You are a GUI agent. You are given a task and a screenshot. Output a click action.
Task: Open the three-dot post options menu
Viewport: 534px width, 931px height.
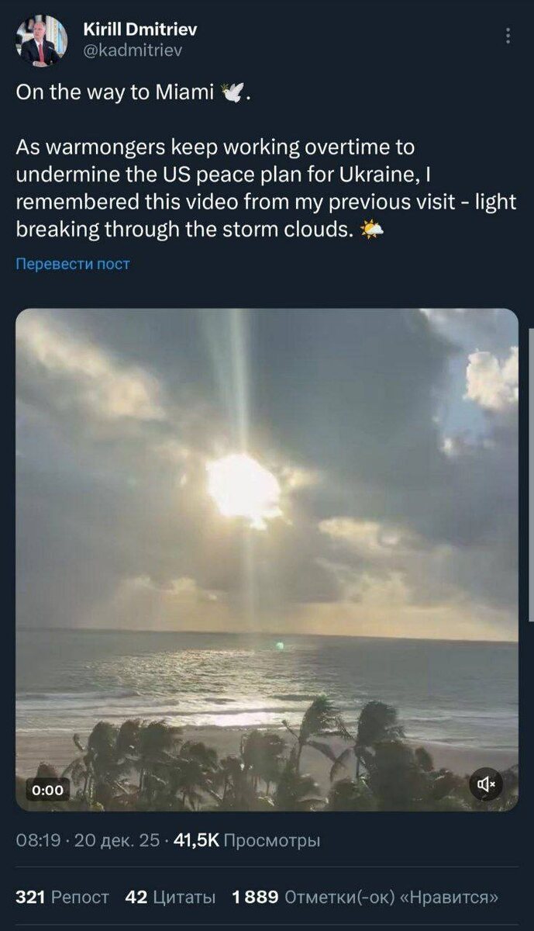pyautogui.click(x=508, y=36)
